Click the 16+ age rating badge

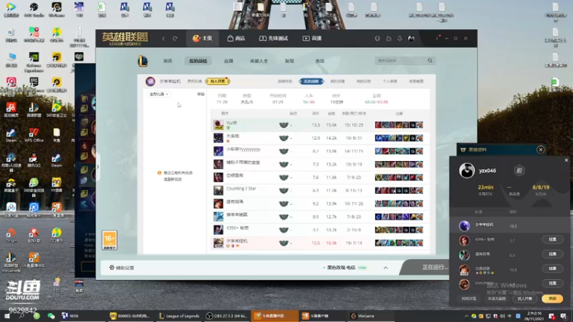pos(110,240)
